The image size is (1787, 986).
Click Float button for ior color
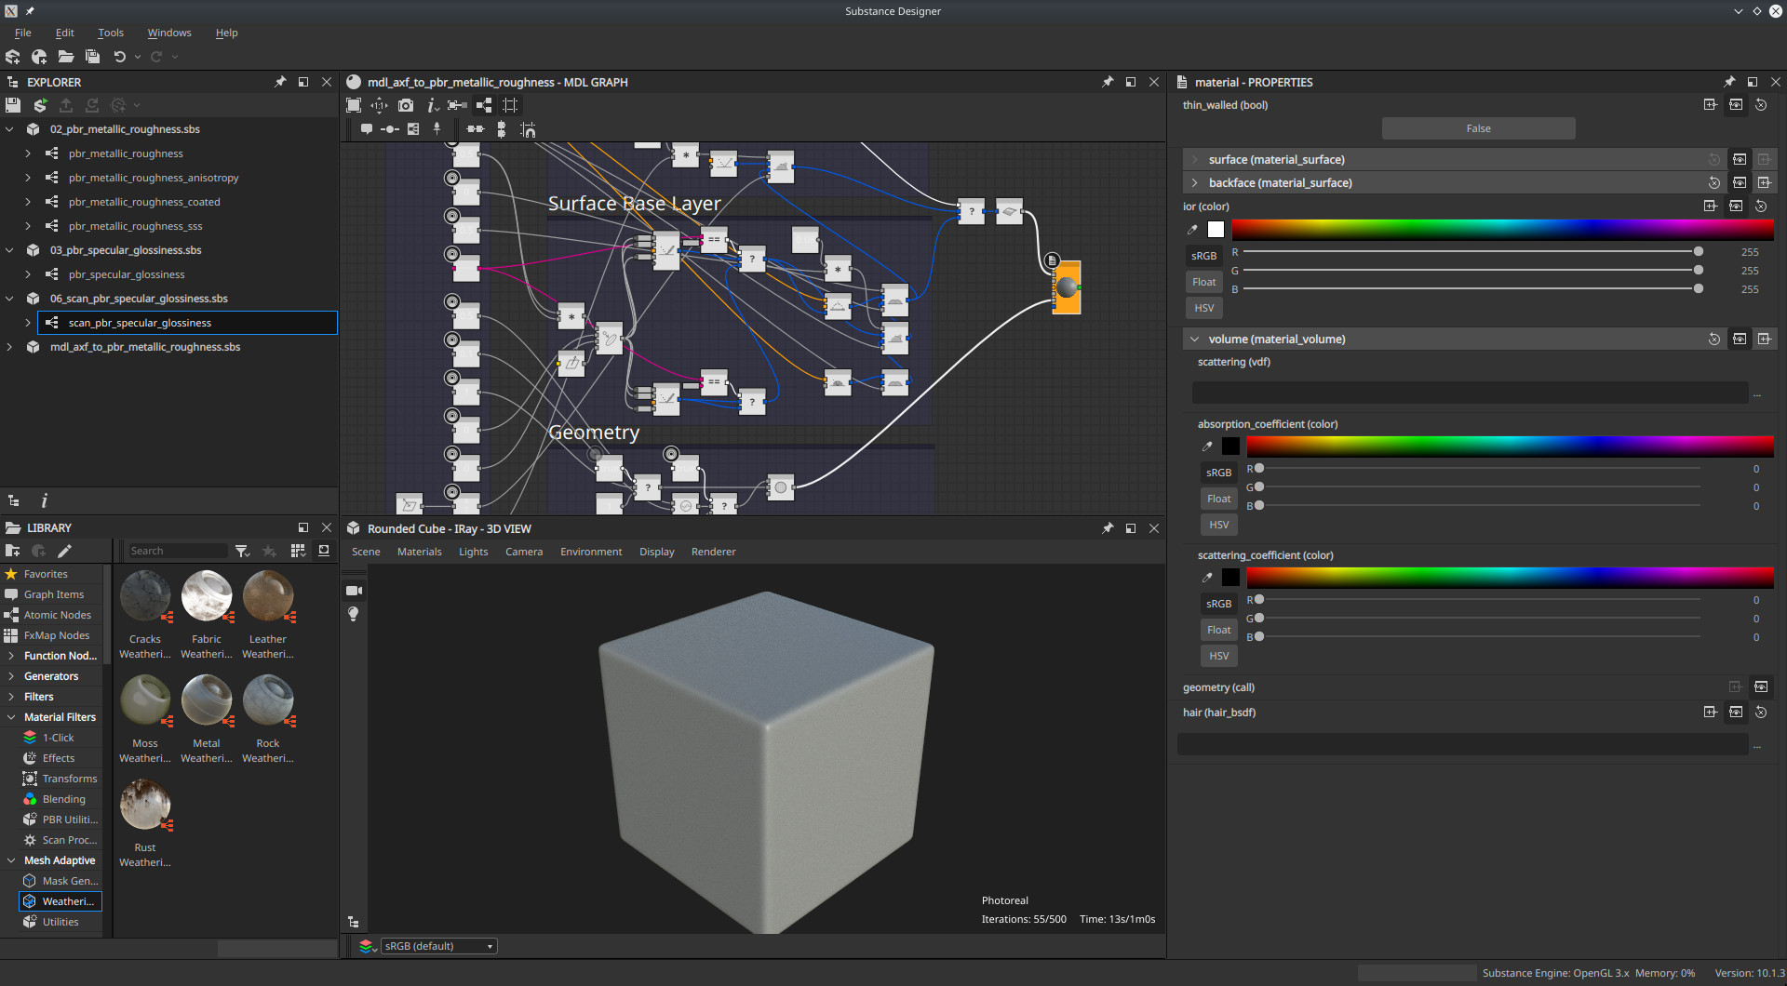point(1204,282)
